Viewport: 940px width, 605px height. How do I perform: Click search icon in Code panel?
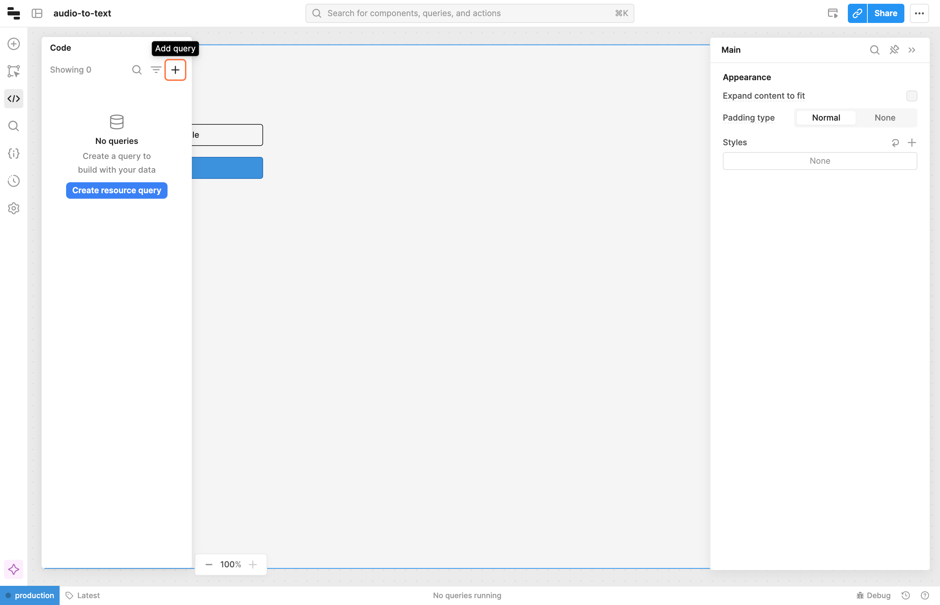point(137,70)
